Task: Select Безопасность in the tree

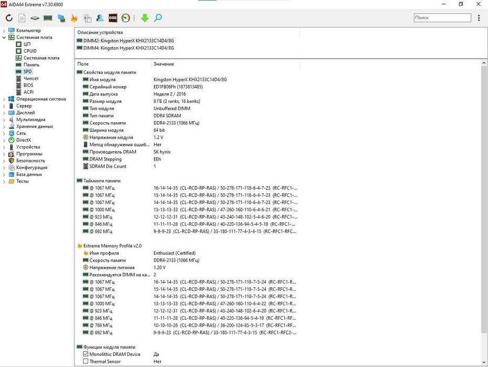Action: point(27,160)
